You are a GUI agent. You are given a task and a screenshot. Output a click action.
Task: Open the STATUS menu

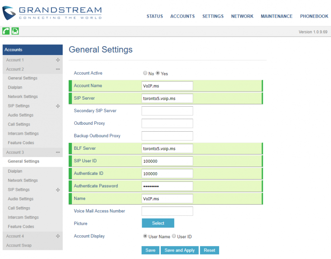155,16
